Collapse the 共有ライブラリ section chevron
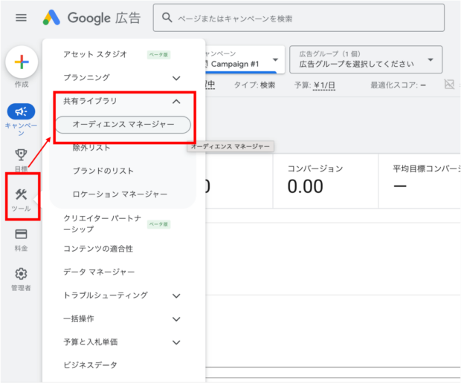The image size is (461, 383). tap(176, 102)
